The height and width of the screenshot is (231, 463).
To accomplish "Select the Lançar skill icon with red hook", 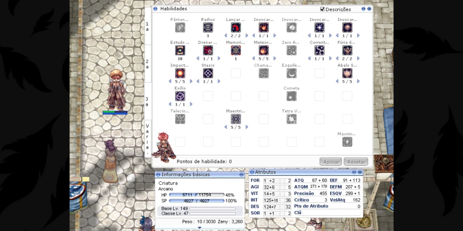I will coord(236,28).
